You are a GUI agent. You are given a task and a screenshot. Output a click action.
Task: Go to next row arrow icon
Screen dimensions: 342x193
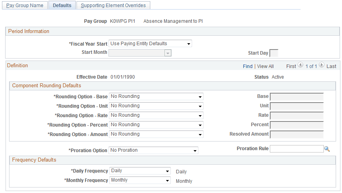[x=321, y=65]
